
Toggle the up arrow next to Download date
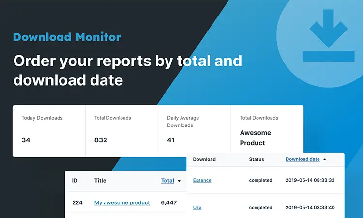point(325,159)
